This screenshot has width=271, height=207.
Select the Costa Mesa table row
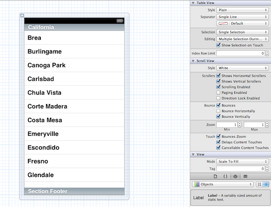(x=74, y=120)
